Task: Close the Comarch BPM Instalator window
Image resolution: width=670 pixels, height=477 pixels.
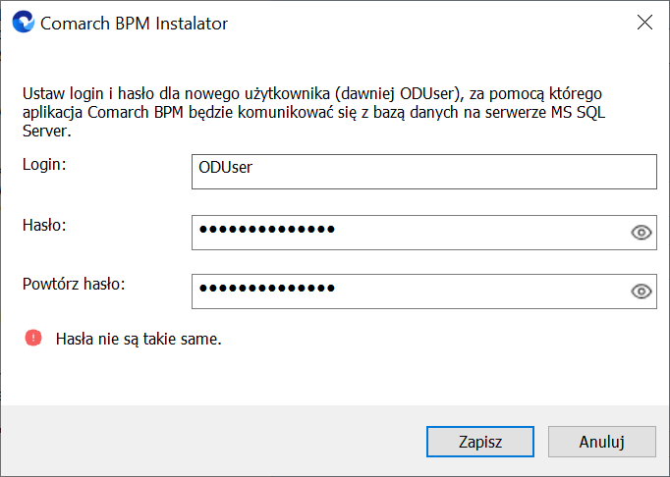Action: (x=644, y=23)
